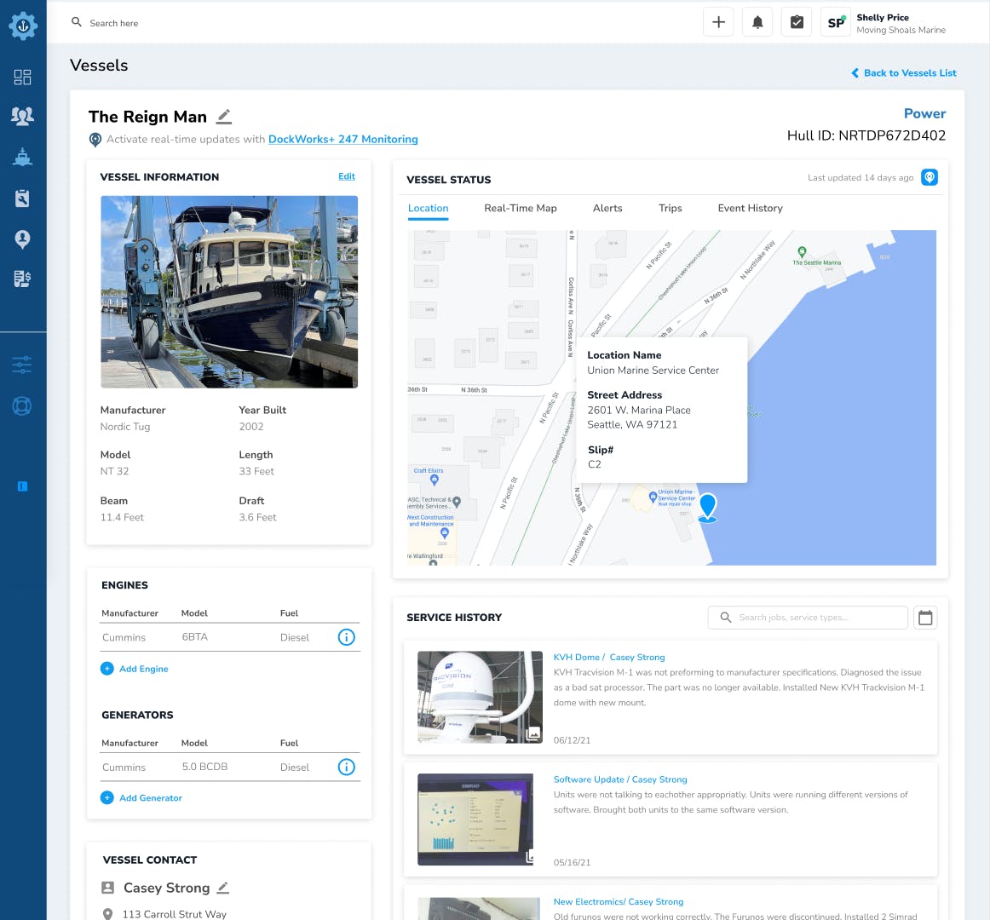Edit vessel contact Casey Strong pencil icon
This screenshot has height=920, width=990.
point(223,888)
